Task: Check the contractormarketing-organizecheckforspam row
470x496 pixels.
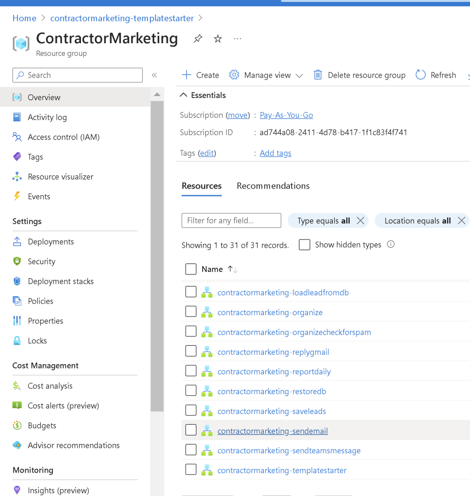Action: coord(191,332)
